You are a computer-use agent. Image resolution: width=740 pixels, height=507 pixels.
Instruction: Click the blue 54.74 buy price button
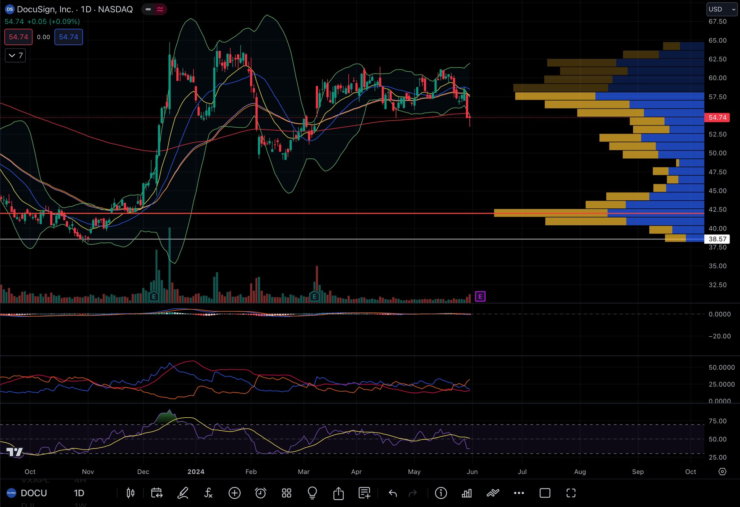point(68,37)
